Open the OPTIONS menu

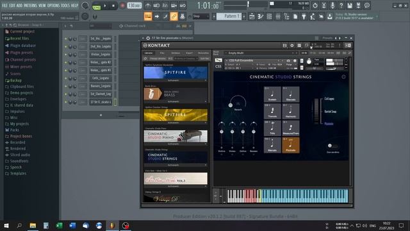click(x=53, y=5)
